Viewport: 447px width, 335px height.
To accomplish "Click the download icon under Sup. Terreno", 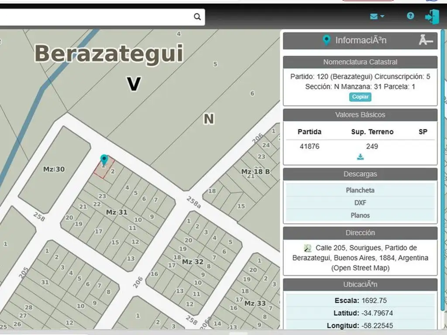I will 360,157.
